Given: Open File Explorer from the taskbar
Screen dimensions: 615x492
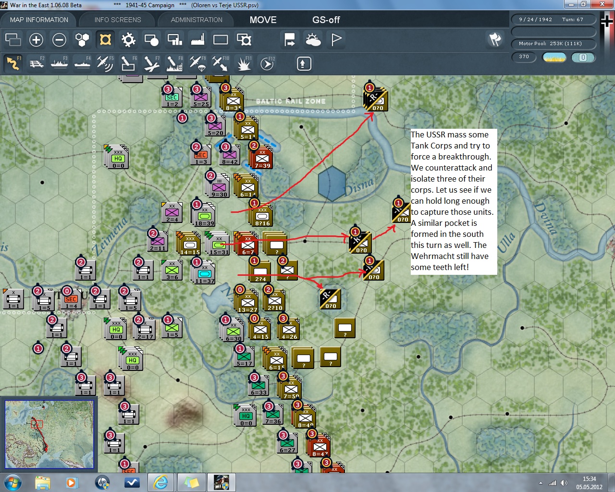Looking at the screenshot, I should tap(42, 482).
